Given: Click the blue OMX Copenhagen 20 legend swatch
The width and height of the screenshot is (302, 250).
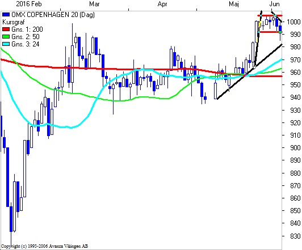Looking at the screenshot, I should [x=6, y=14].
